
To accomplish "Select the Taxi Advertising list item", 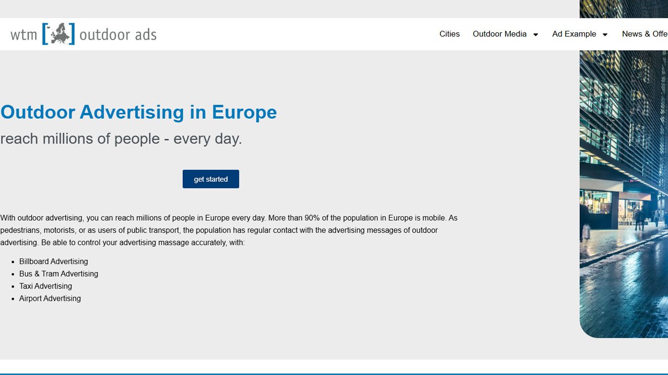I will [x=45, y=286].
